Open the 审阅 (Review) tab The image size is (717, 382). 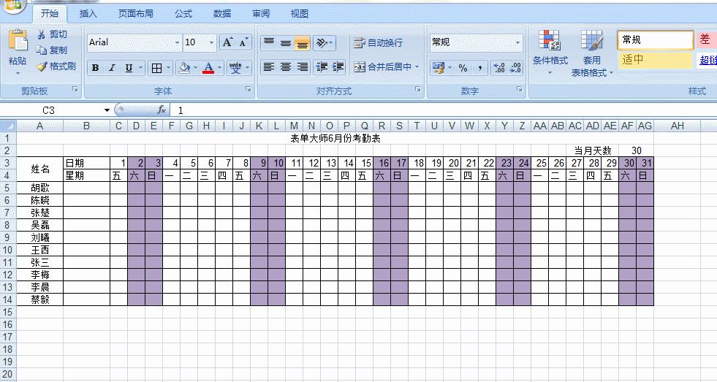tap(261, 14)
